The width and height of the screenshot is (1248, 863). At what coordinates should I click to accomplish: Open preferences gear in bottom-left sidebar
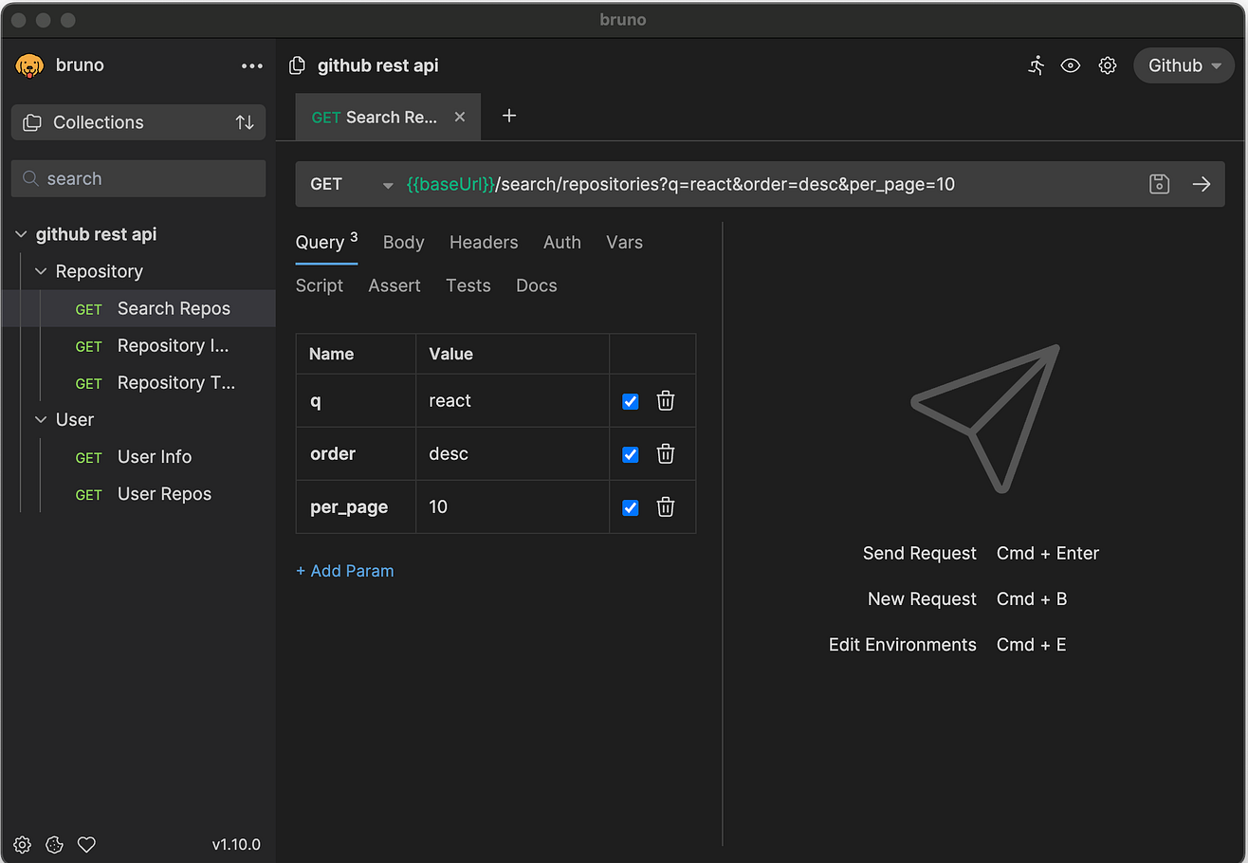(x=23, y=844)
